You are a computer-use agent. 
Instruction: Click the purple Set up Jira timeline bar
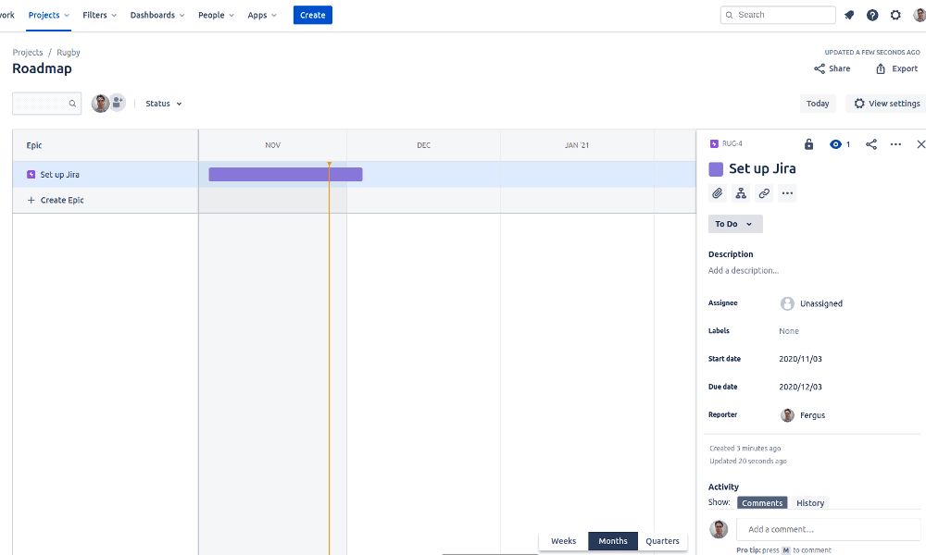[286, 175]
